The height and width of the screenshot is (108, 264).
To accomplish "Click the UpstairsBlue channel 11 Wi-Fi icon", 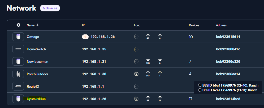I will [x=160, y=99].
